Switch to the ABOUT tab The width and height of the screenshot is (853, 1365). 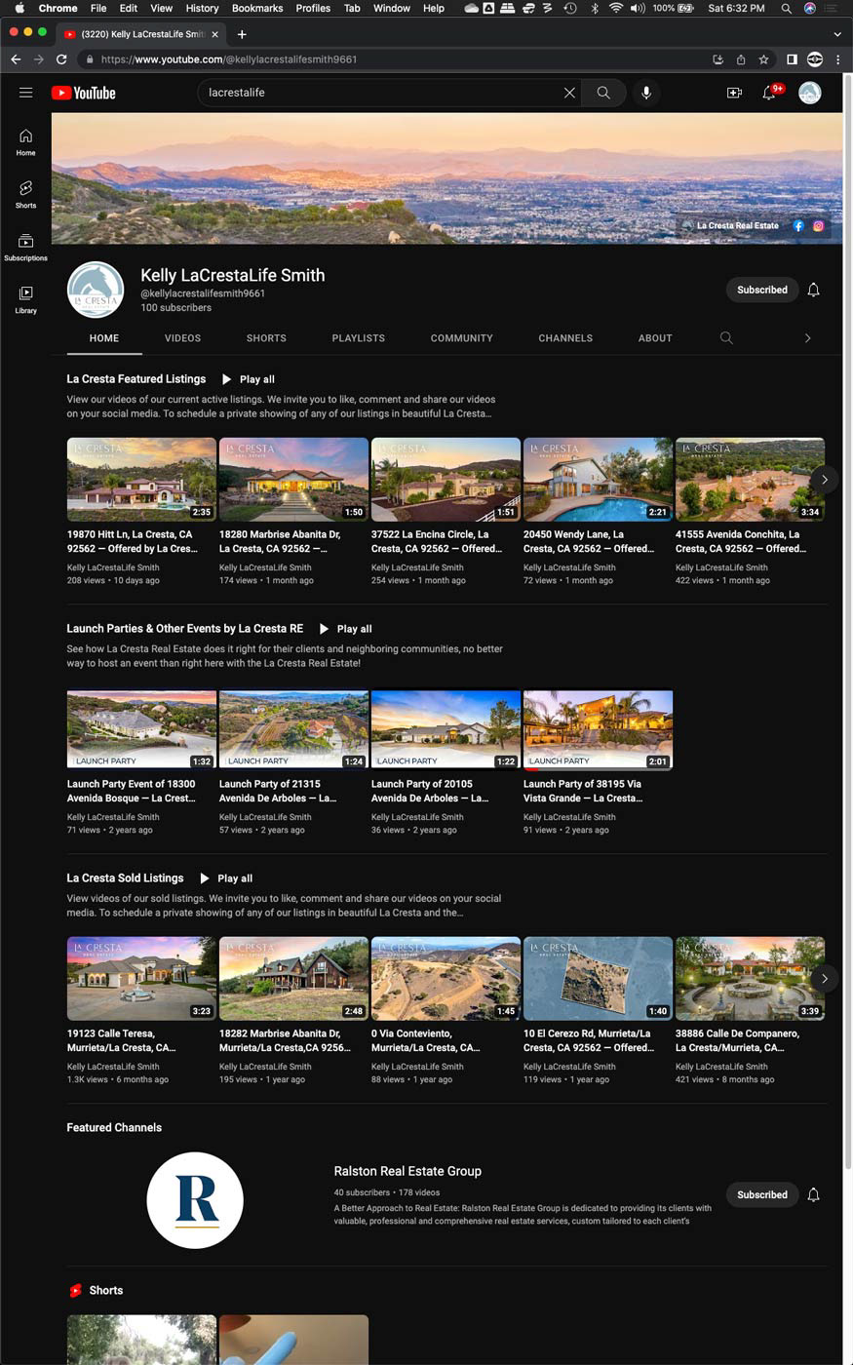pyautogui.click(x=655, y=338)
